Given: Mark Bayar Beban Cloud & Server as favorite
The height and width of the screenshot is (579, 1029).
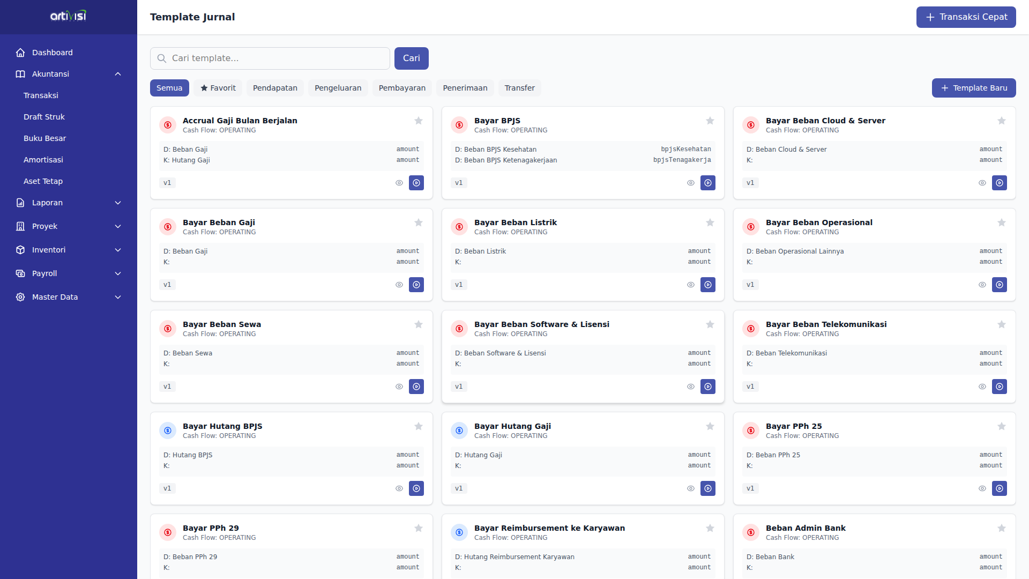Looking at the screenshot, I should tap(1002, 121).
